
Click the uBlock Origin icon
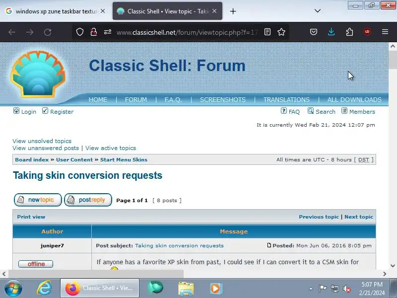pos(367,32)
